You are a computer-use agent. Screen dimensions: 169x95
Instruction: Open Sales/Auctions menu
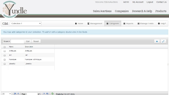point(102,11)
